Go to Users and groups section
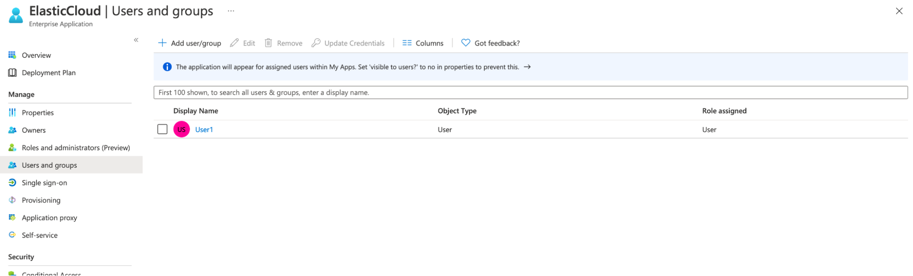 [49, 165]
